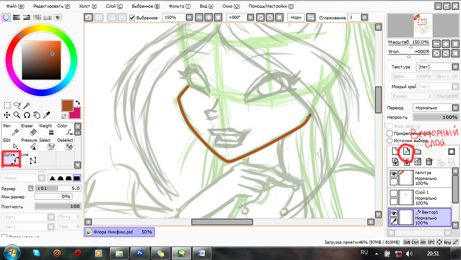
Task: Select the Line tool
Action: coord(29,159)
